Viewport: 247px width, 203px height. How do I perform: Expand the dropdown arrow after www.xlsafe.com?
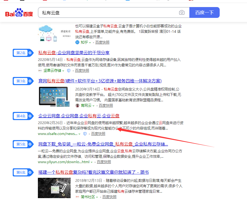[80, 134]
